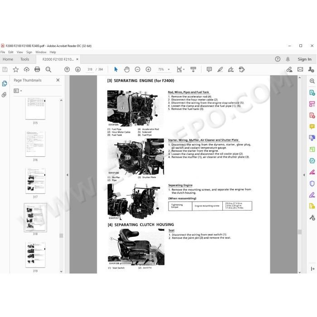The height and width of the screenshot is (317, 317).
Task: Collapse the right tools pane
Action: point(304,175)
